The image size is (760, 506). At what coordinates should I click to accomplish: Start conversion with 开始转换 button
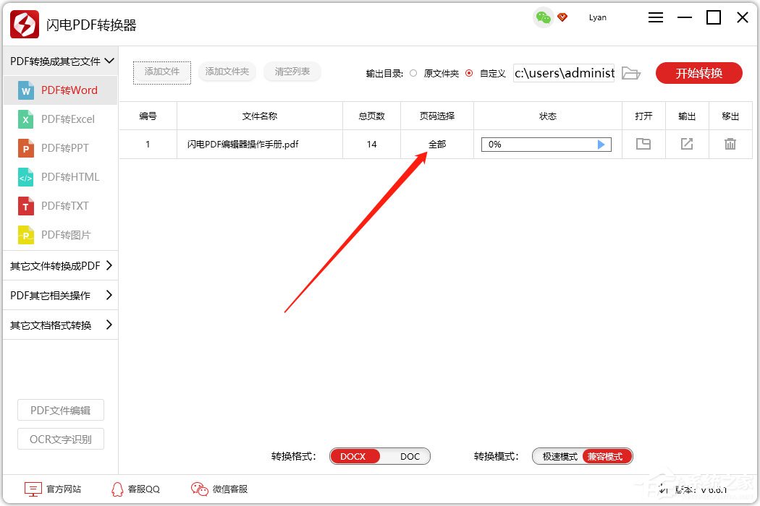click(x=698, y=72)
